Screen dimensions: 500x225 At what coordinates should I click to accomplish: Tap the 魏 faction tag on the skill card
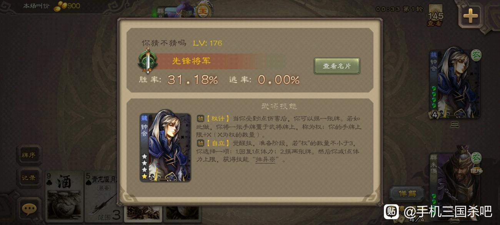144,118
